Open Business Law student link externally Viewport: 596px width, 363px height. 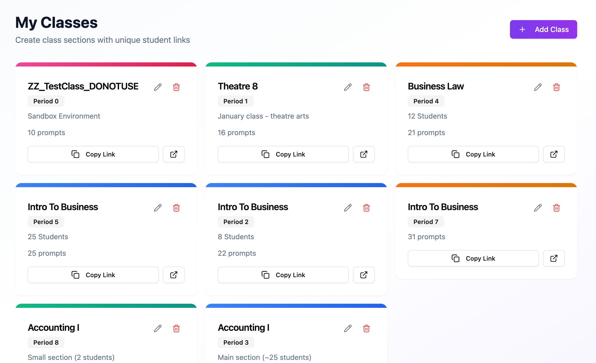coord(554,154)
